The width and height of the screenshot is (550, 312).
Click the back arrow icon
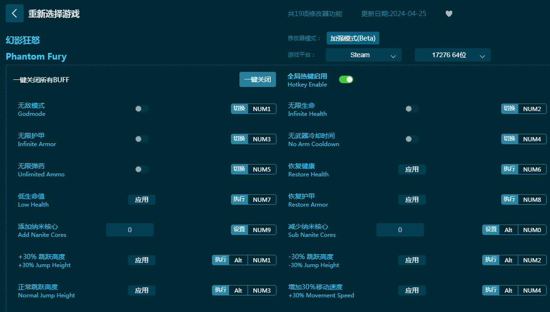click(14, 13)
